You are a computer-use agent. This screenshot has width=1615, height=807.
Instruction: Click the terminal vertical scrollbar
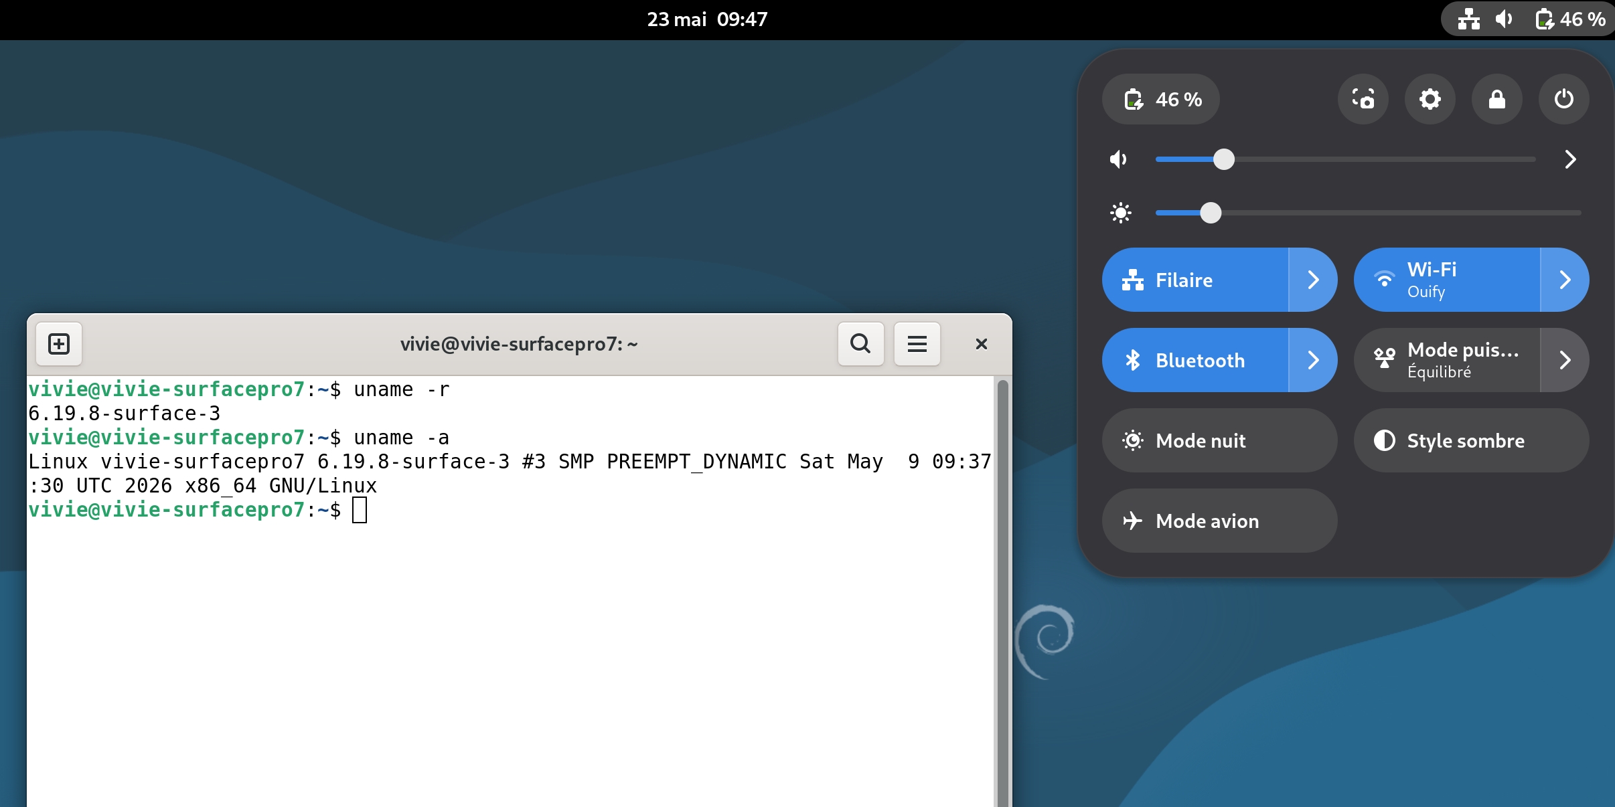coord(1002,592)
